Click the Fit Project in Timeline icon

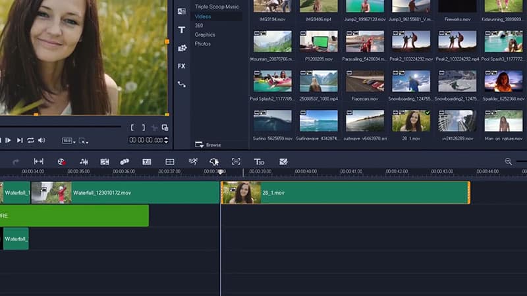[39, 162]
